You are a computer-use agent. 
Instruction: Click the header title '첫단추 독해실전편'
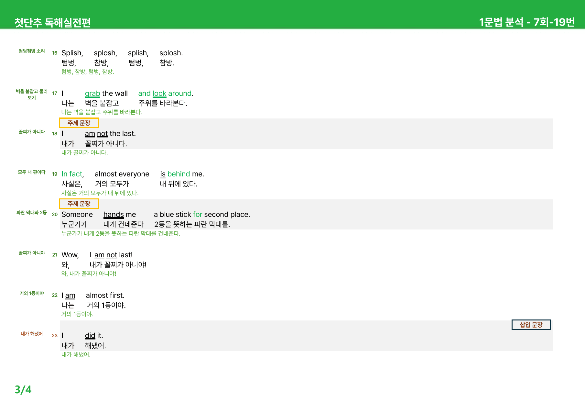(x=52, y=22)
